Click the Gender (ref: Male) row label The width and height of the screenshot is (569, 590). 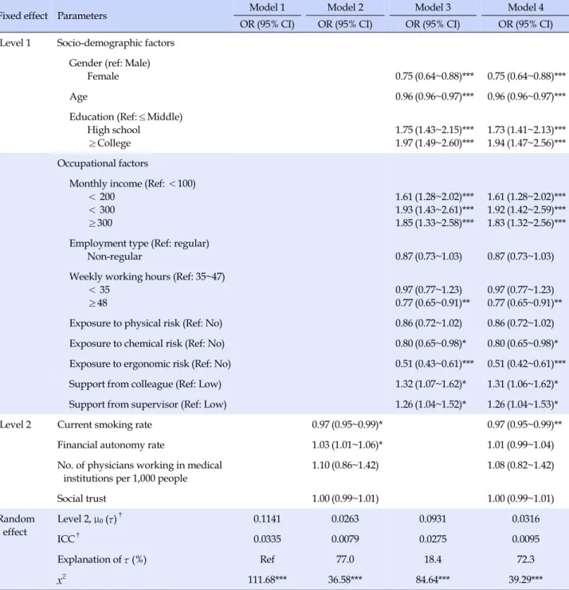(109, 63)
